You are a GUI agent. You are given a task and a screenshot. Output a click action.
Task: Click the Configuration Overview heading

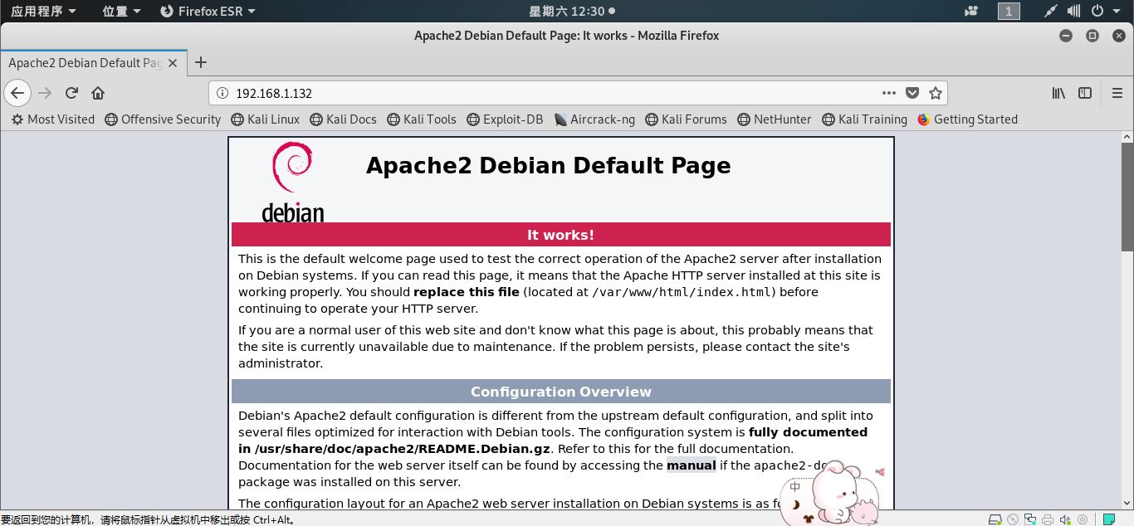(560, 392)
